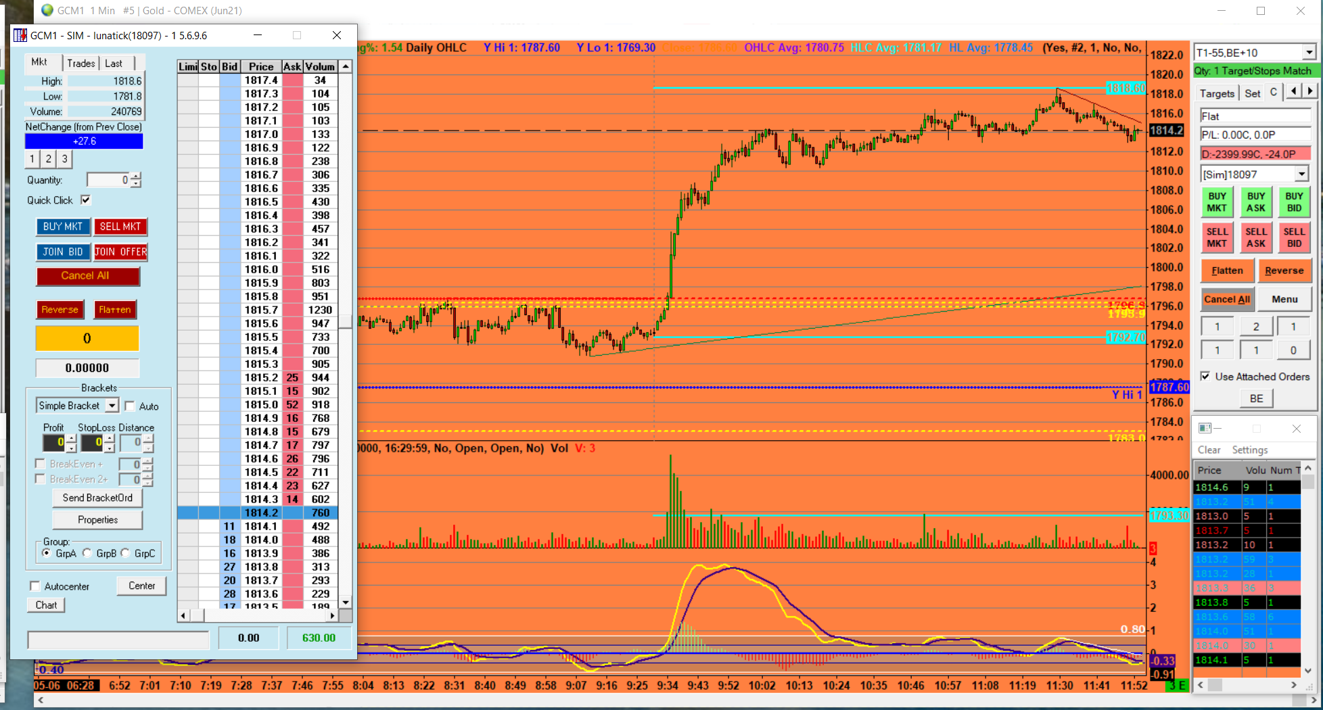Screen dimensions: 1323x710
Task: Click the GCM1 trade DOM window icon
Action: pos(21,35)
